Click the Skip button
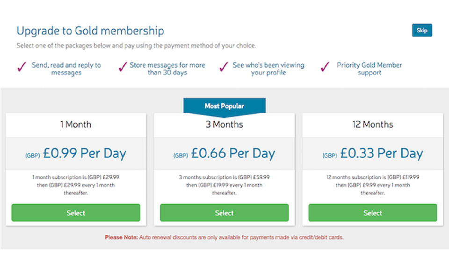 click(x=422, y=30)
